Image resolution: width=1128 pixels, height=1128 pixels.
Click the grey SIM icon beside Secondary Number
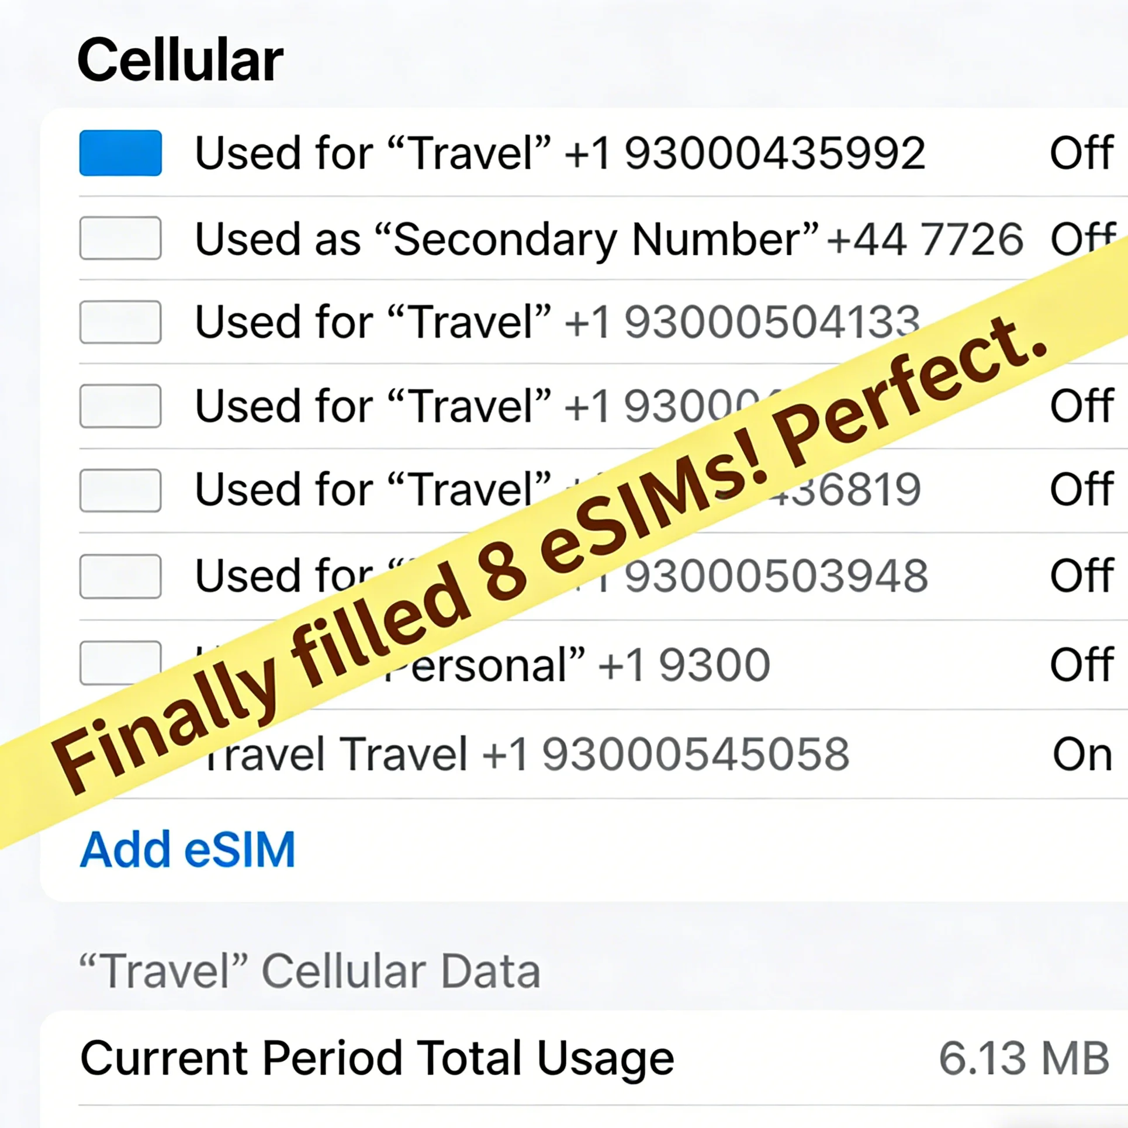click(x=120, y=238)
